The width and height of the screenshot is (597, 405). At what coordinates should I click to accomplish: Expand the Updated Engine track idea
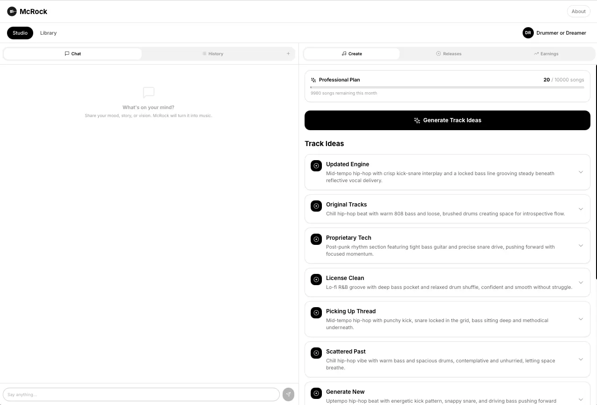(581, 172)
